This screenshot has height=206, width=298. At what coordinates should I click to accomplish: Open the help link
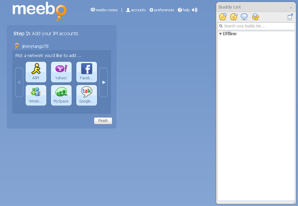[x=184, y=10]
